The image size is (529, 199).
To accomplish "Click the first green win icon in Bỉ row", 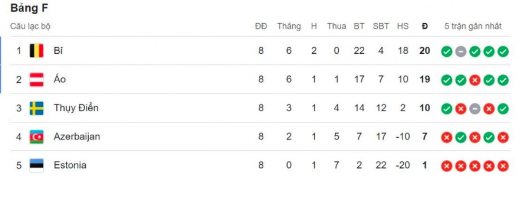I will pos(447,52).
